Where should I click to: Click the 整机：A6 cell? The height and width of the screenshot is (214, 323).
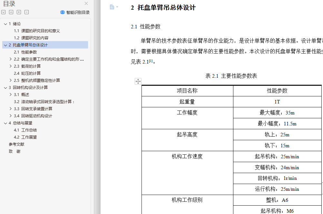(x=277, y=200)
